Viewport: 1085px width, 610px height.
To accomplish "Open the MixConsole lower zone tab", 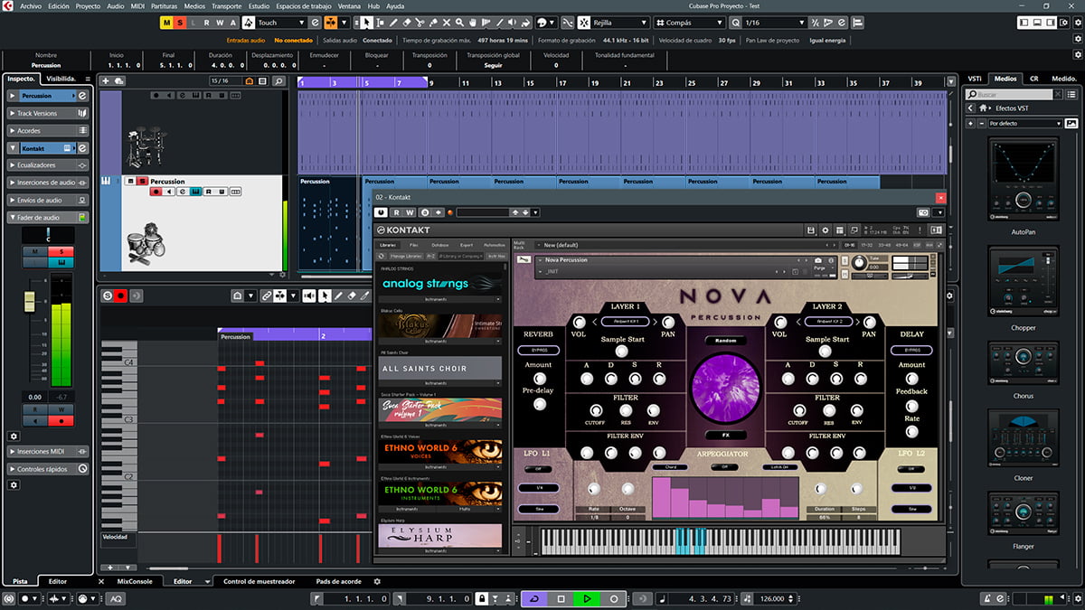I will (x=135, y=581).
